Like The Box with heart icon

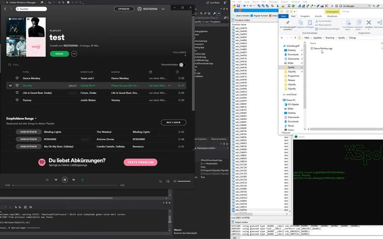pos(17,86)
